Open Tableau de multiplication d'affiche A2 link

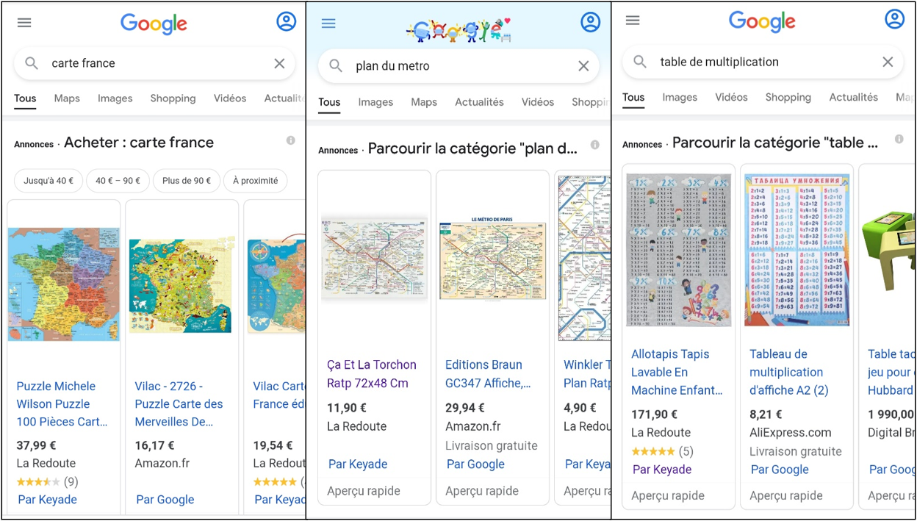coord(789,373)
